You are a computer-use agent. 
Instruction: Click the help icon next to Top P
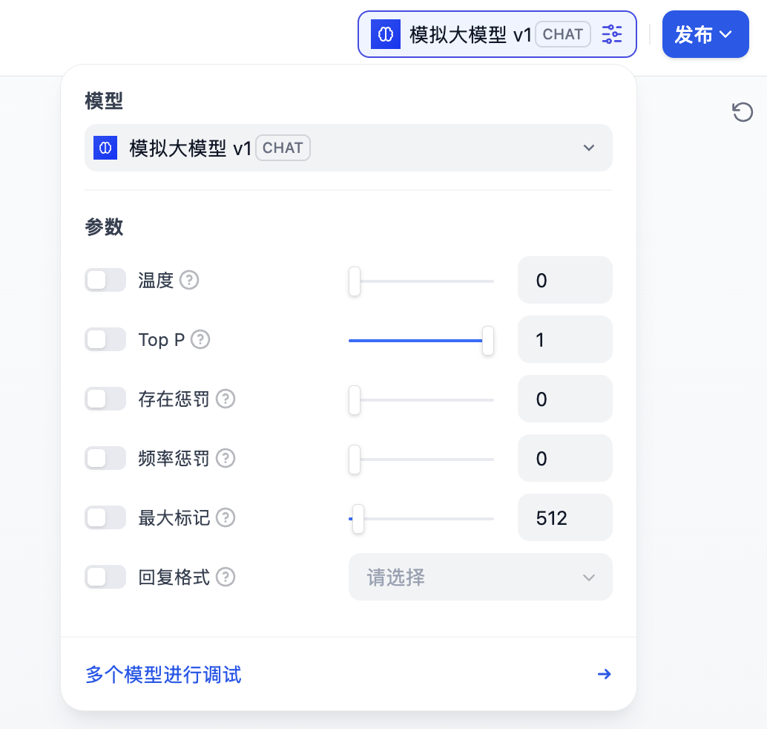200,340
